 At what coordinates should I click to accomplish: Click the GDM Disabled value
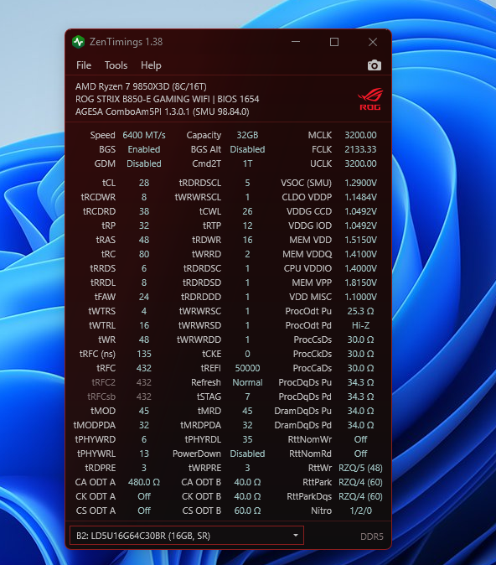pos(144,163)
